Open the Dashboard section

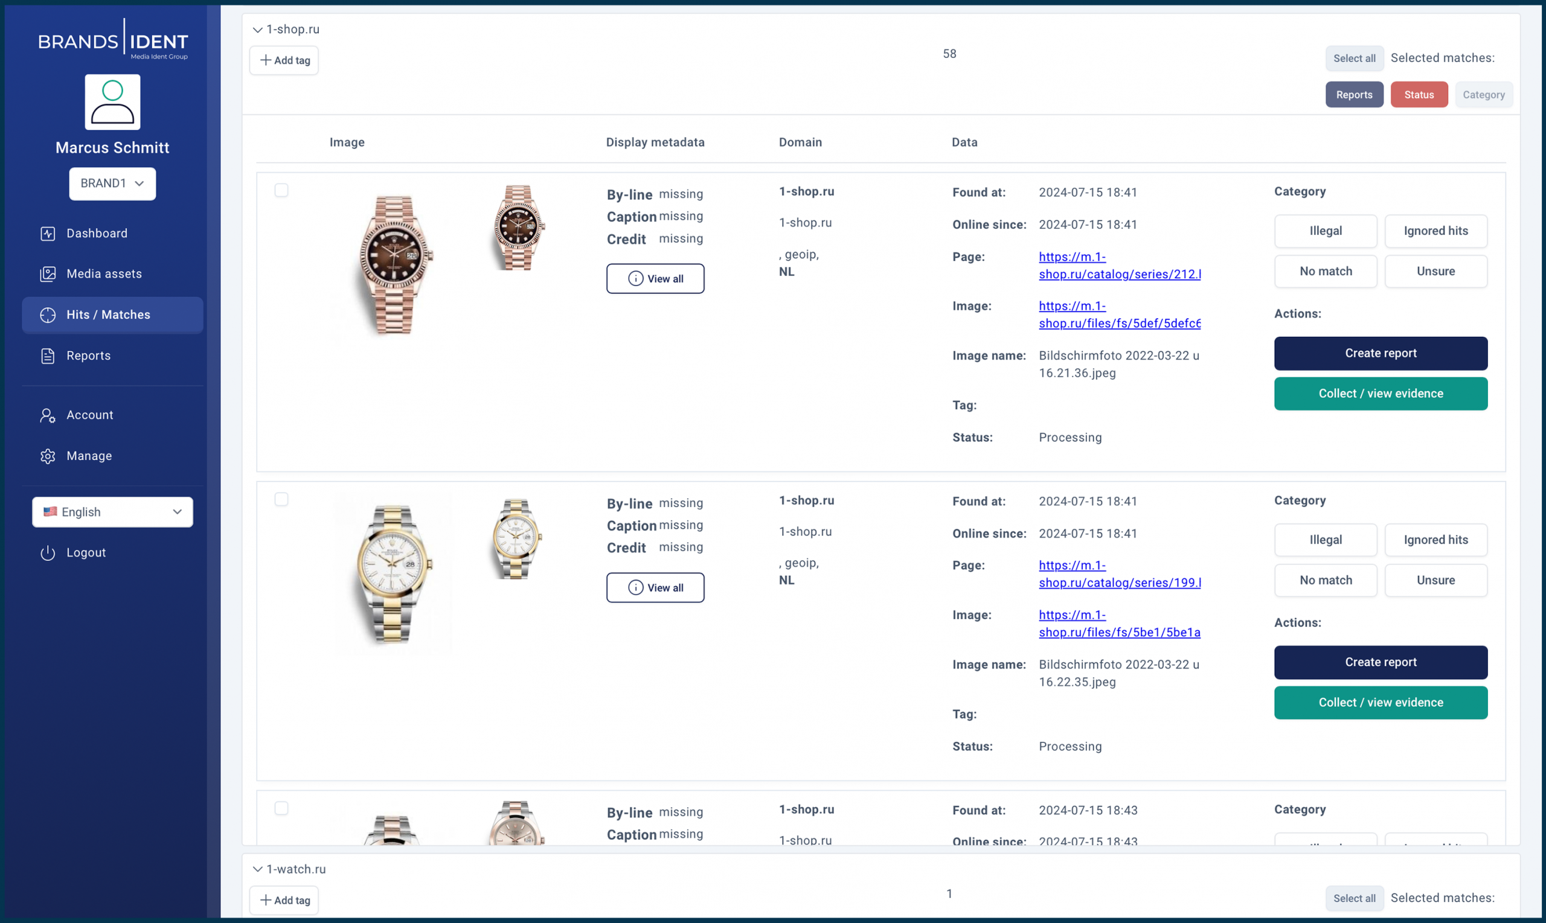(97, 232)
